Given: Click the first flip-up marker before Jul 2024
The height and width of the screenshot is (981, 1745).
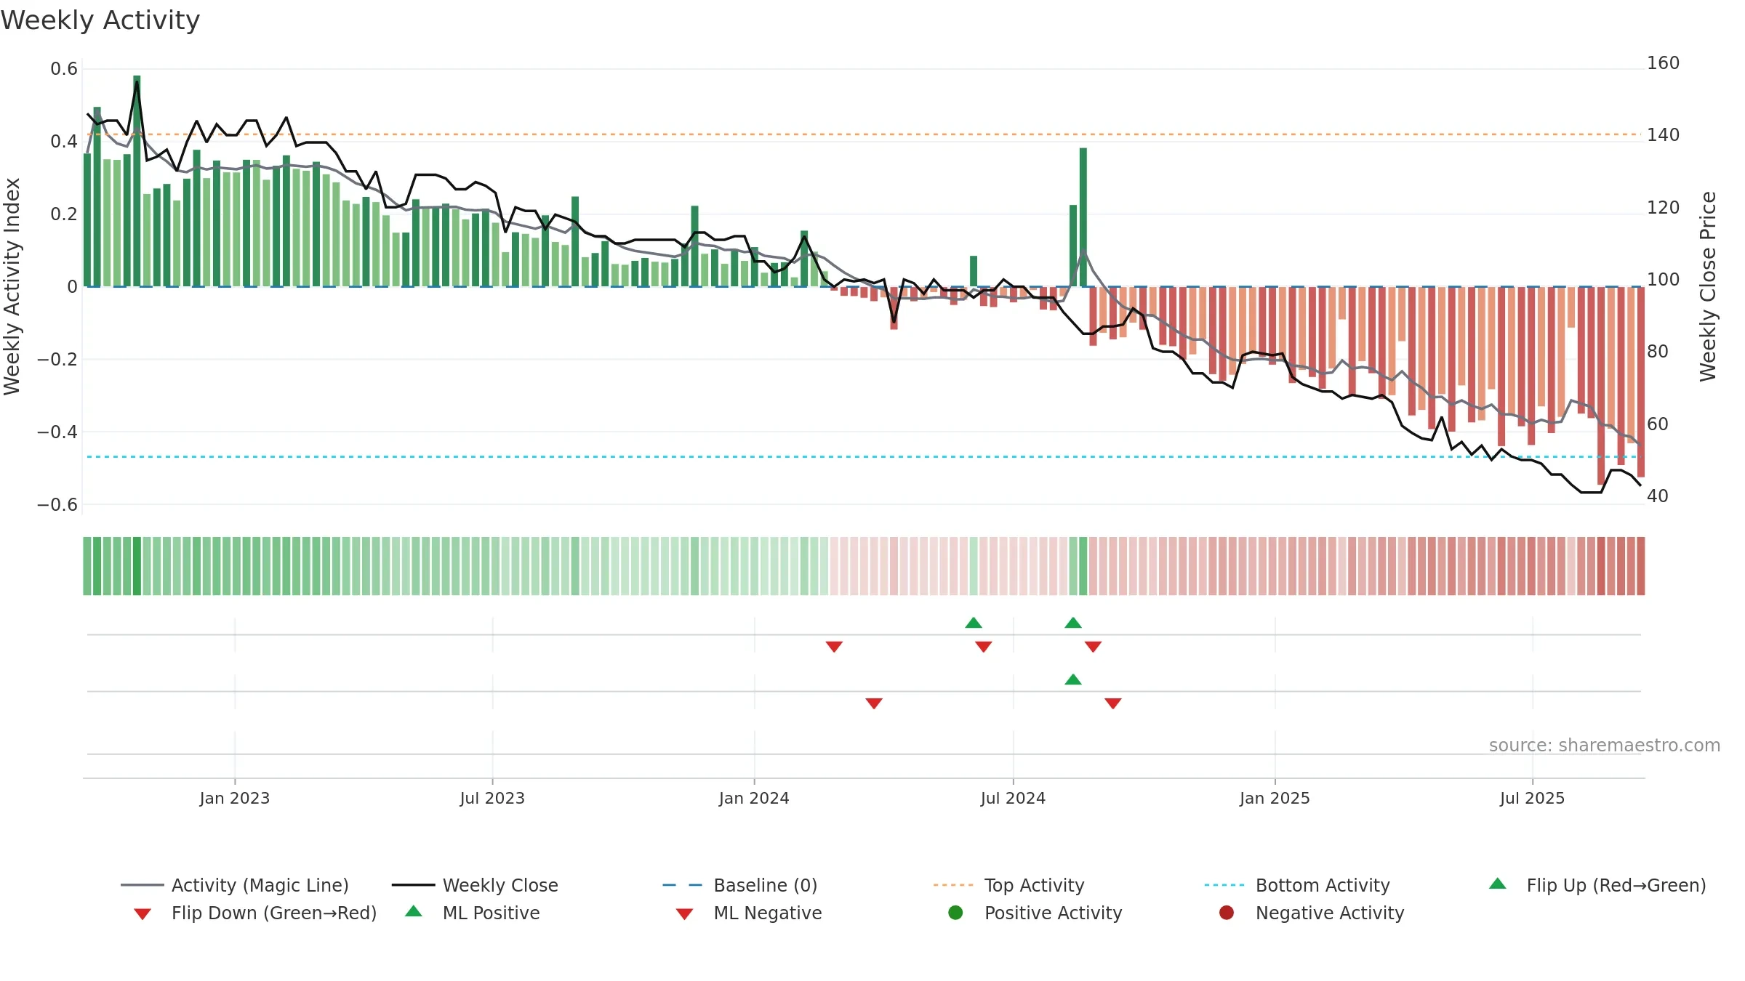Looking at the screenshot, I should click(974, 622).
